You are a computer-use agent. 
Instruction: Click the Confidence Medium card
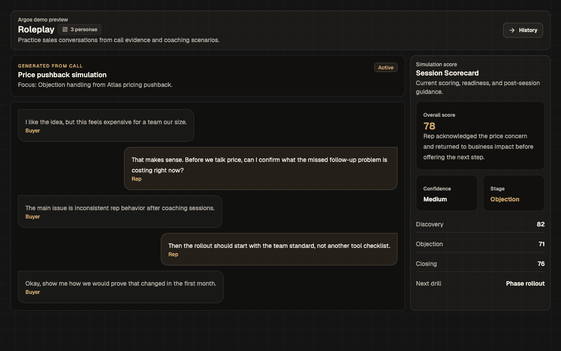(447, 193)
